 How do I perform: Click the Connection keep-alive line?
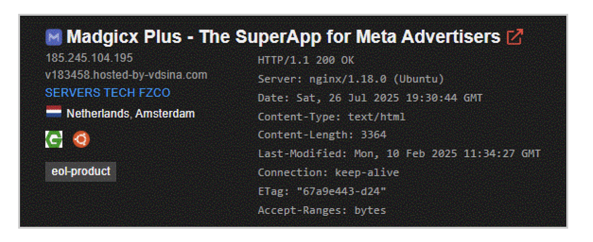[328, 172]
